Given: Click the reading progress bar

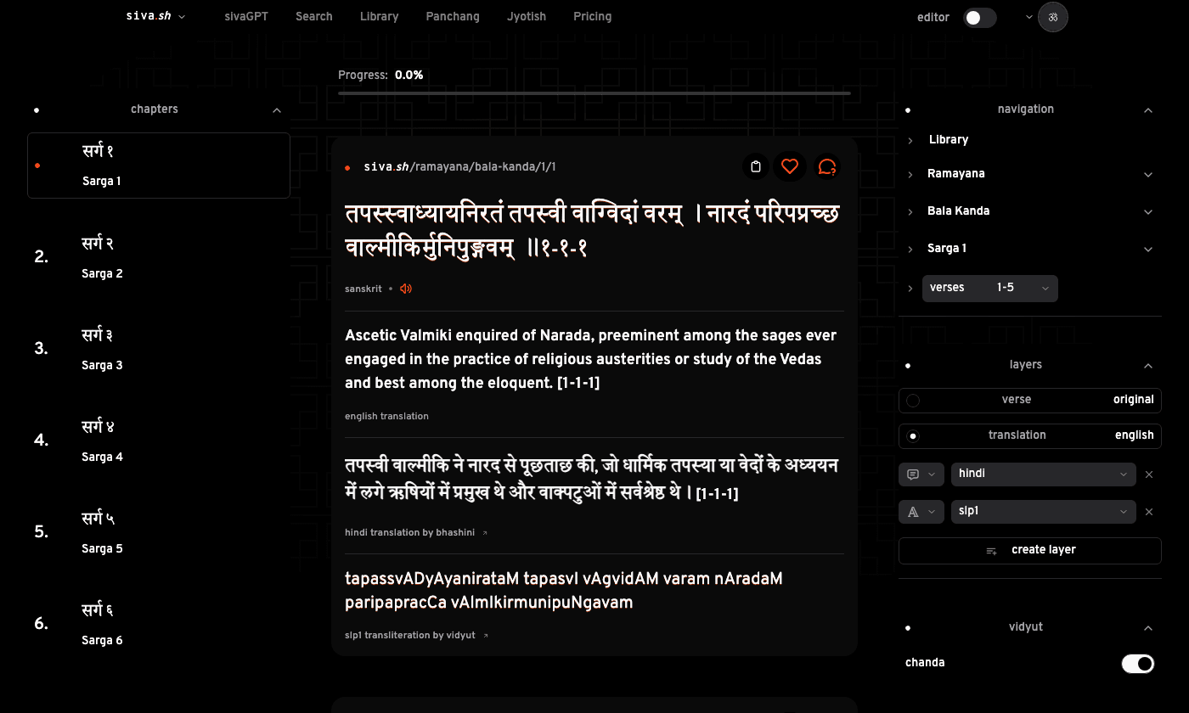Looking at the screenshot, I should coord(594,93).
